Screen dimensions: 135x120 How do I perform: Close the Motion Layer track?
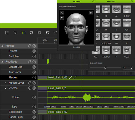point(34,83)
